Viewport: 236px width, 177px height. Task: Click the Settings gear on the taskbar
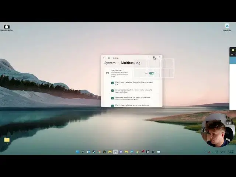click(115, 152)
